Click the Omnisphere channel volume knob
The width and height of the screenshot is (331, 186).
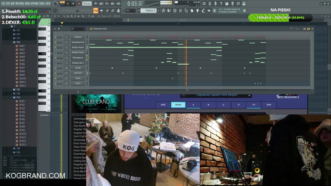(61, 58)
